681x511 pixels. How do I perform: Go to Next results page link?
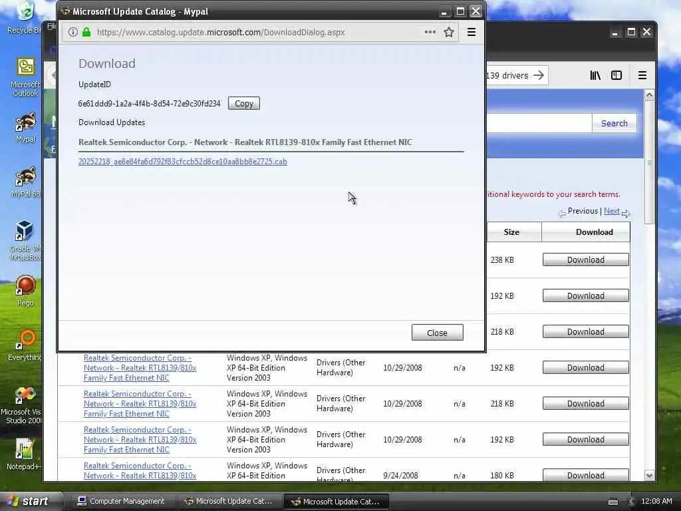tap(612, 211)
